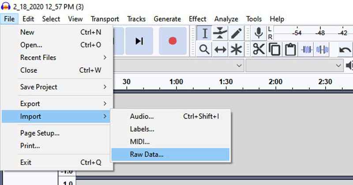The width and height of the screenshot is (353, 185).
Task: Open the Effect menu in the menu bar
Action: (197, 19)
